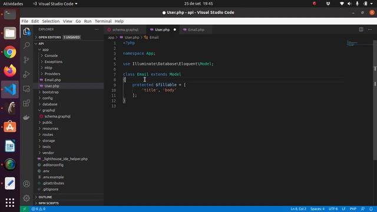Collapse the graphql folder

point(48,110)
